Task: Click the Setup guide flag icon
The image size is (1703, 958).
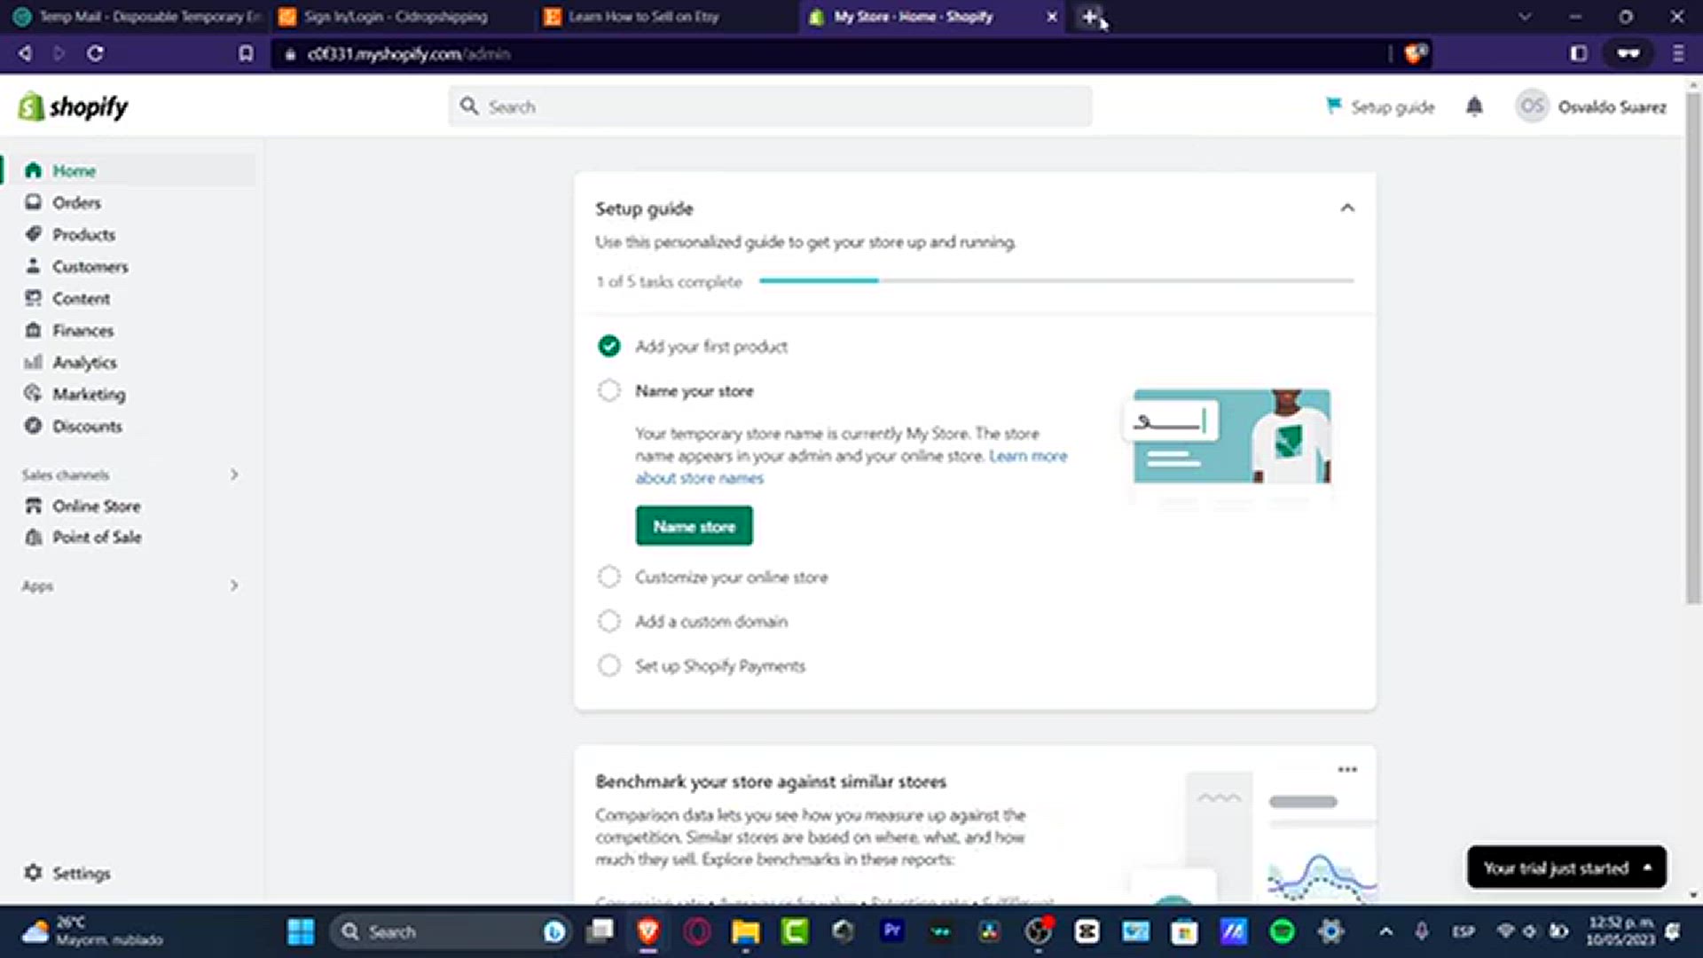Action: click(1333, 106)
